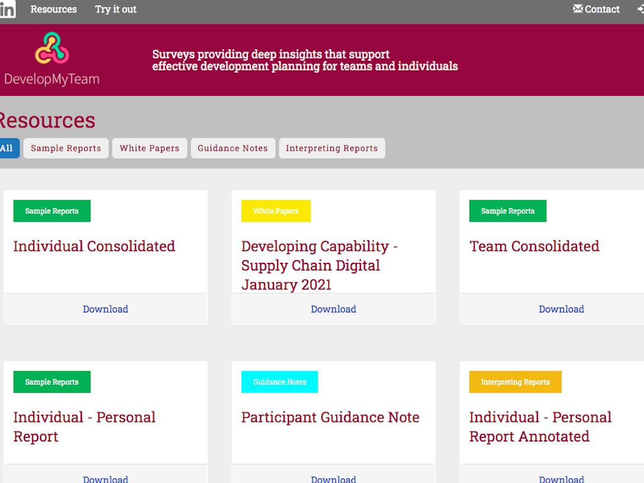This screenshot has height=483, width=644.
Task: Click the yellow White Papers tag
Action: coord(276,211)
